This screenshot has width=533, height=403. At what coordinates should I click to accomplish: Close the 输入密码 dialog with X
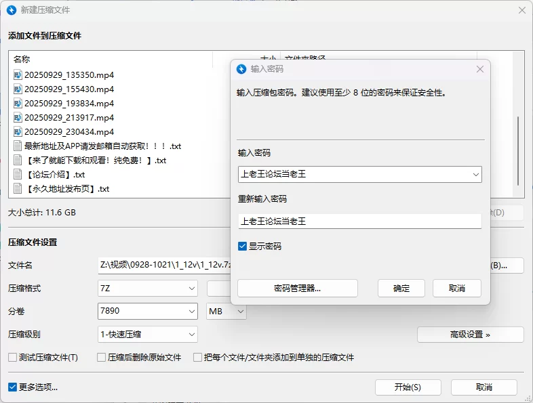point(480,69)
